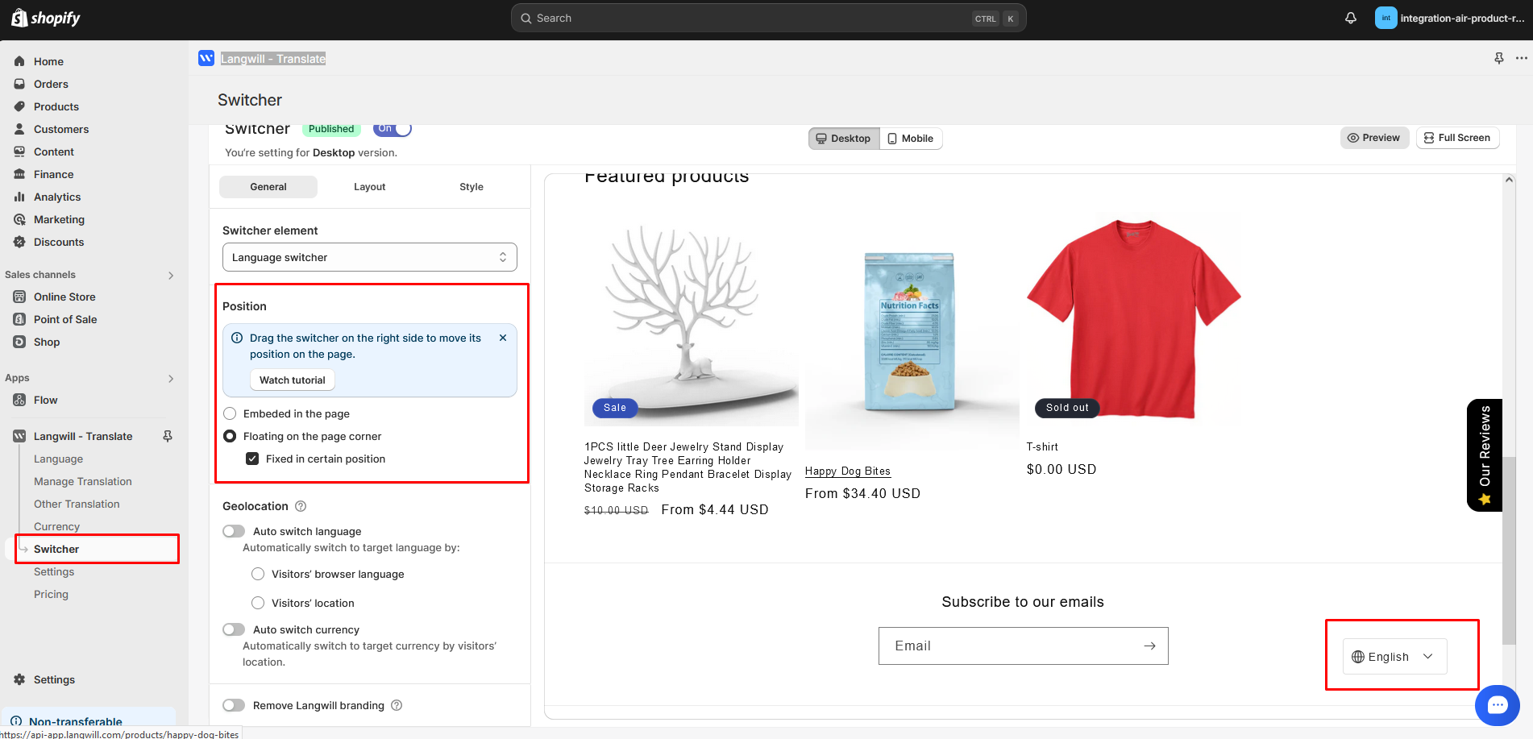
Task: Switch to the Layout tab
Action: (x=369, y=187)
